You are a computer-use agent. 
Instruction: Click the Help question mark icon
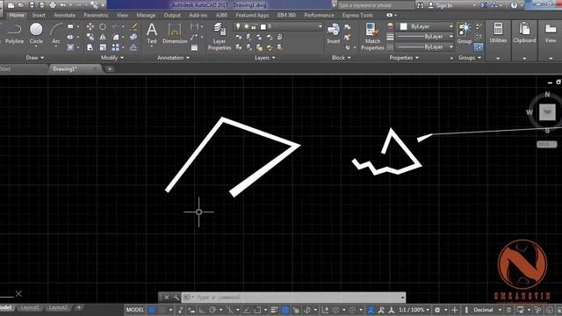[x=514, y=5]
